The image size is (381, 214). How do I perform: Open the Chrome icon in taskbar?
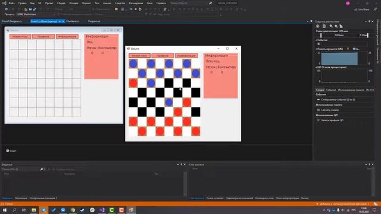(73, 210)
